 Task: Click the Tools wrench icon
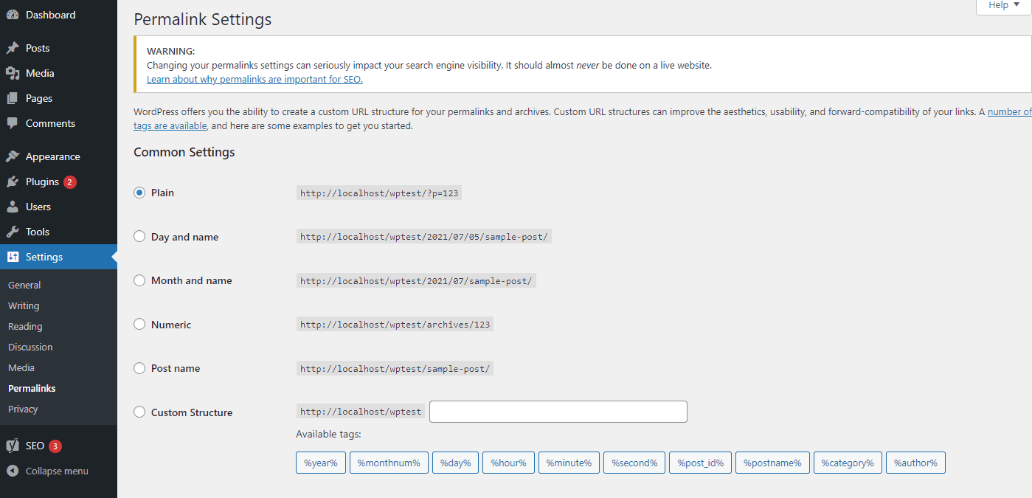(13, 232)
